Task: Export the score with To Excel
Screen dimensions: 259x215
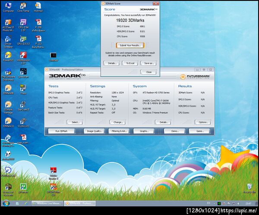Action: click(x=130, y=63)
